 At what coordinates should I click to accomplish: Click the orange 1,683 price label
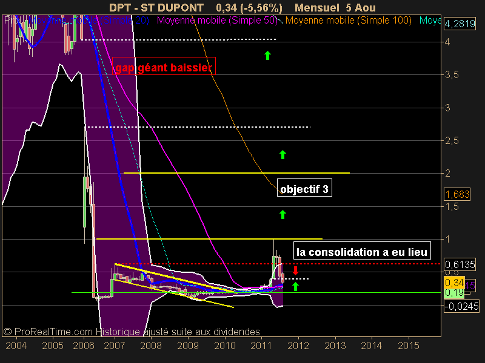(457, 194)
